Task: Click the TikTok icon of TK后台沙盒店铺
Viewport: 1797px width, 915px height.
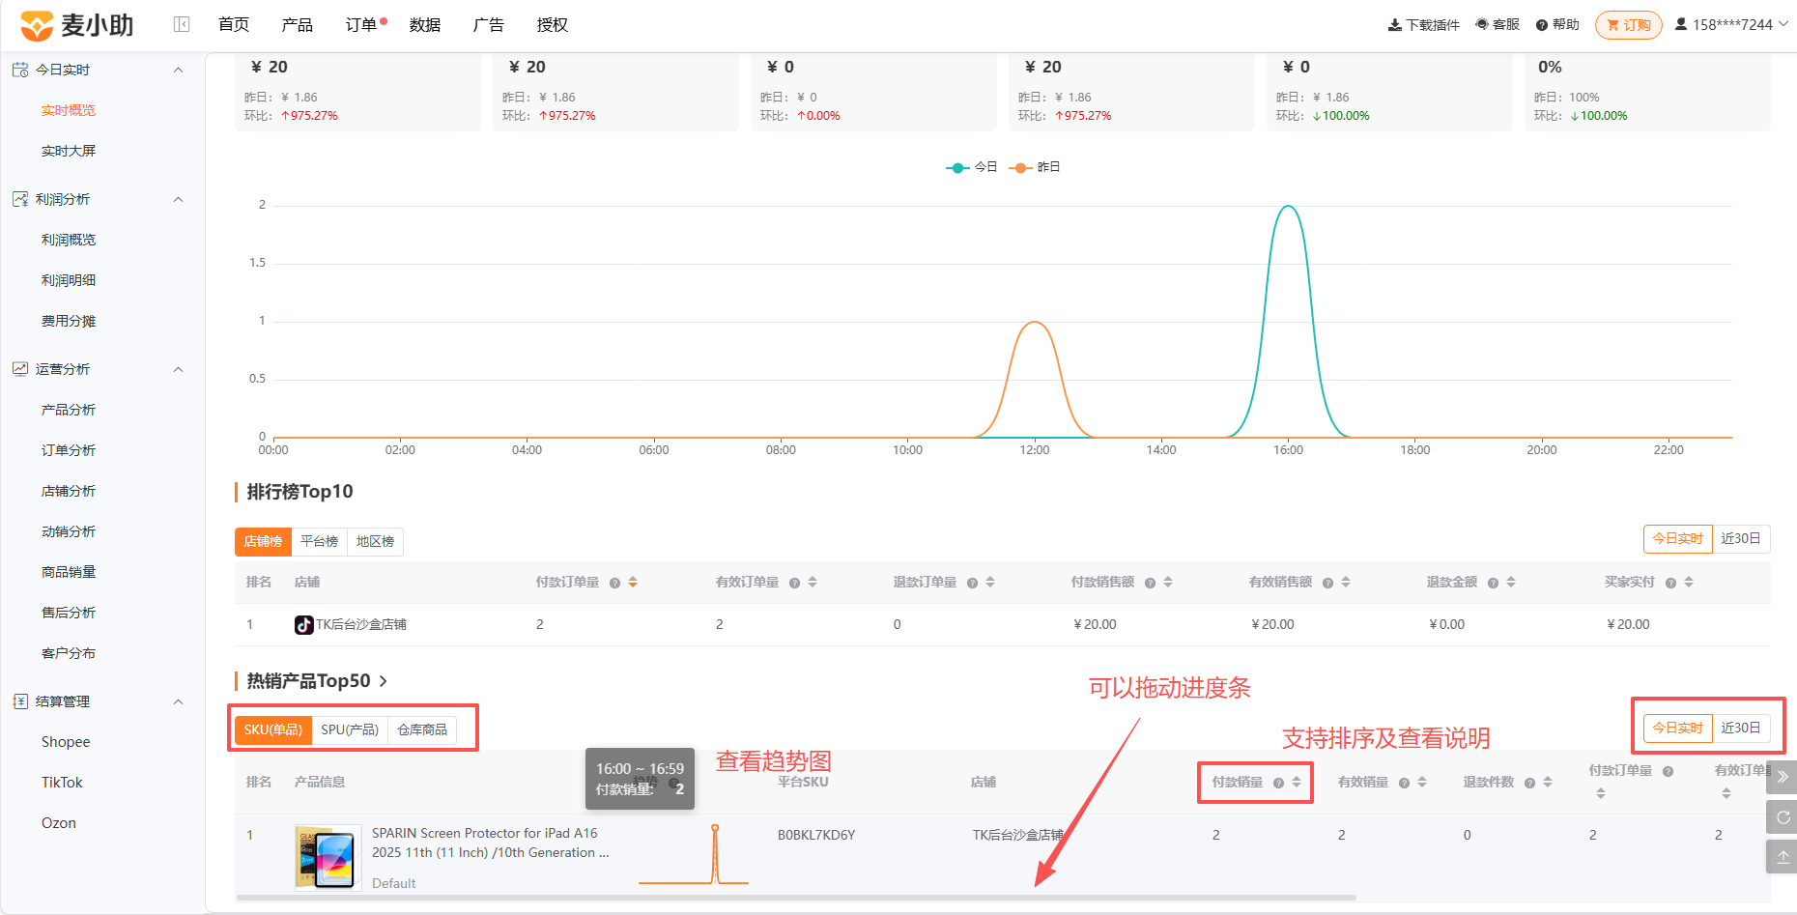Action: [x=303, y=625]
